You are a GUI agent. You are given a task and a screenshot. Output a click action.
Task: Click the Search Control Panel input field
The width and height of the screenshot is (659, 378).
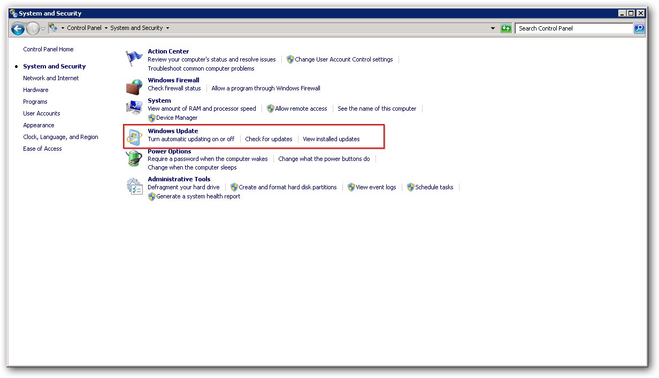[x=574, y=28]
